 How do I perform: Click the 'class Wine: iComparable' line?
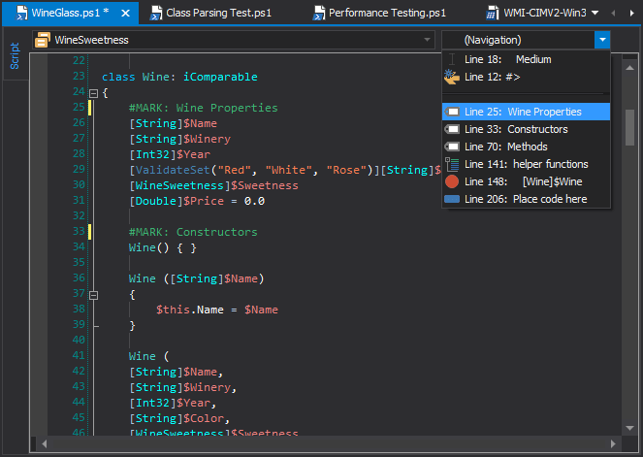pos(179,77)
